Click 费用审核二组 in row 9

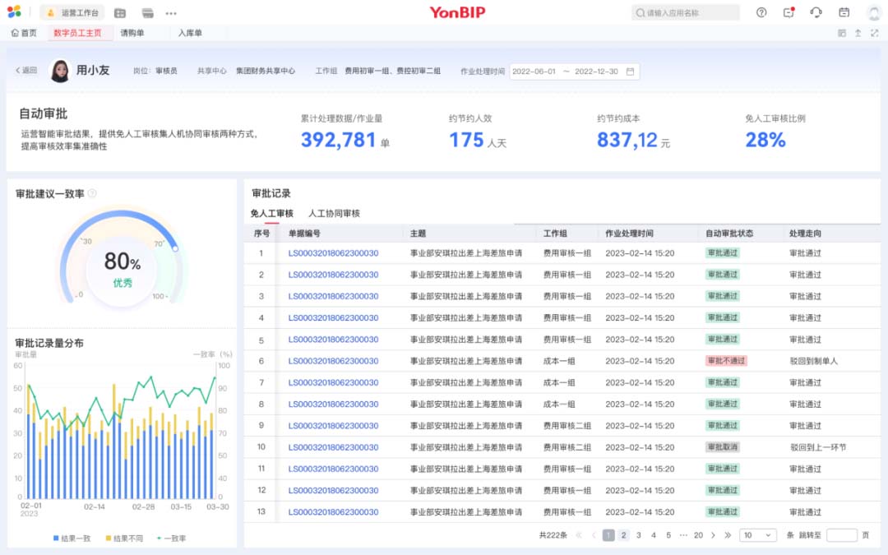[x=567, y=426]
